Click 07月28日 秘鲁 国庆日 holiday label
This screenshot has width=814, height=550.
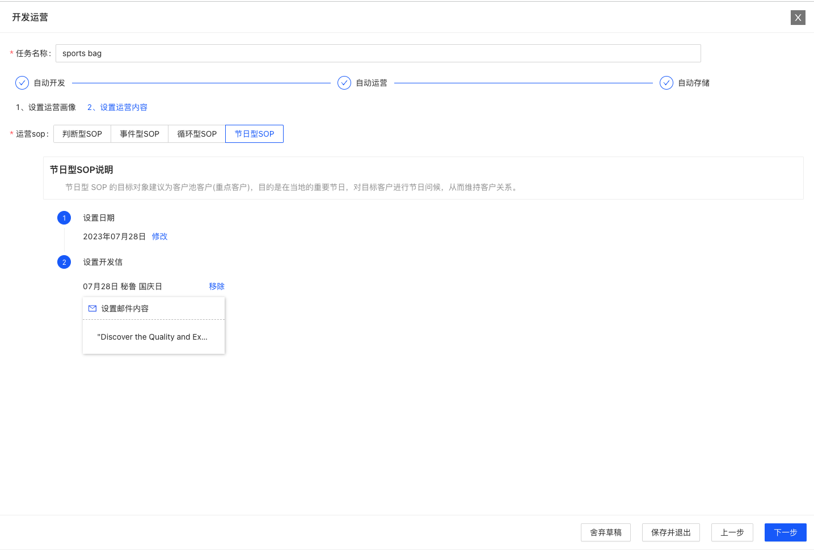(x=123, y=286)
